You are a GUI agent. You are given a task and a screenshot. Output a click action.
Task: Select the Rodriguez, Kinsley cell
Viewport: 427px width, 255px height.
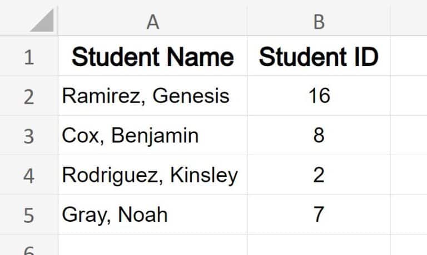[x=153, y=175]
